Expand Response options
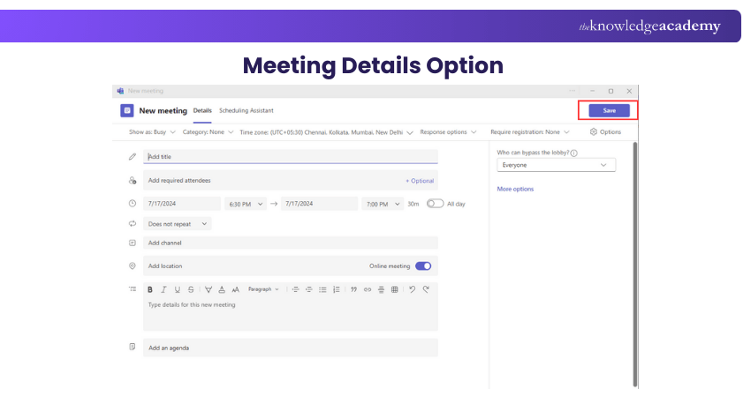Viewport: 751px width, 397px height. point(448,132)
